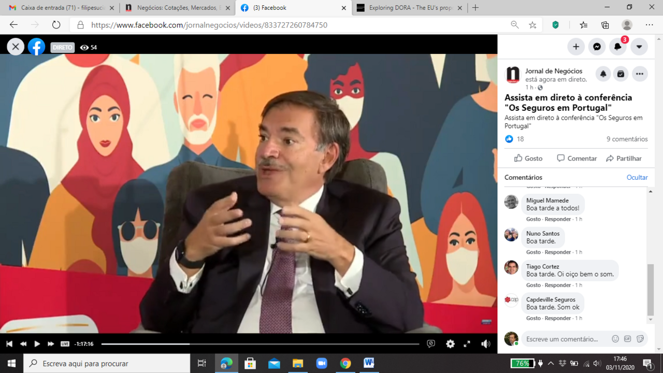Add a sticker to the comment

tap(640, 339)
